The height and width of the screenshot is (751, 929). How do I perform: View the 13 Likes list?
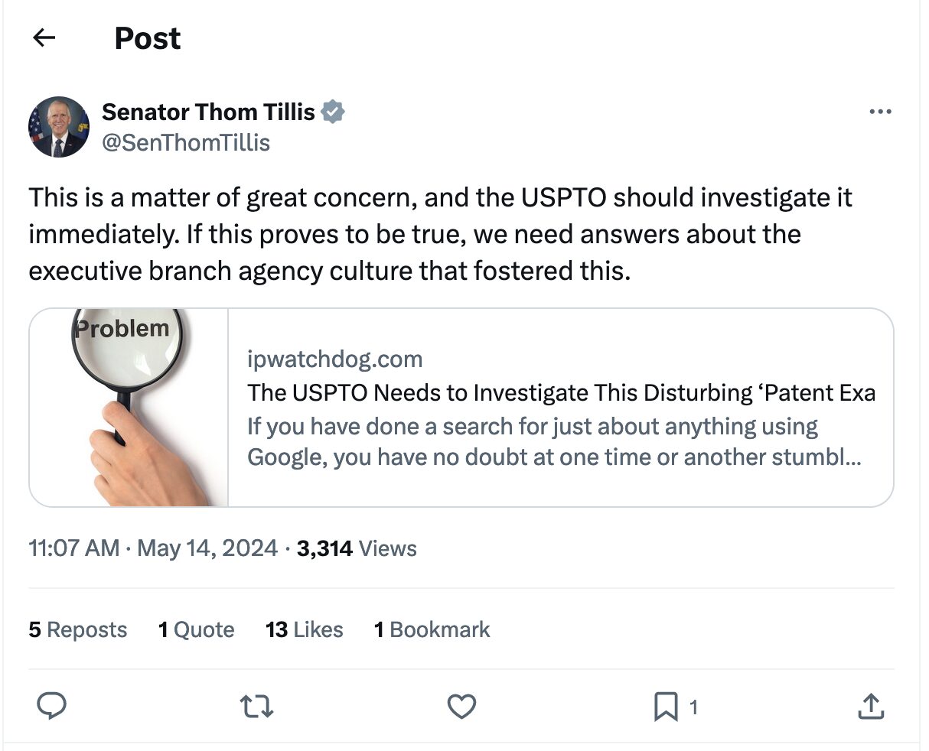tap(304, 629)
